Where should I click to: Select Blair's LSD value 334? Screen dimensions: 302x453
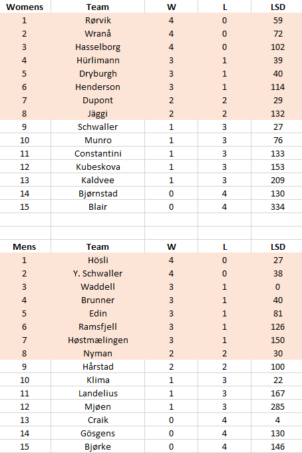click(277, 207)
